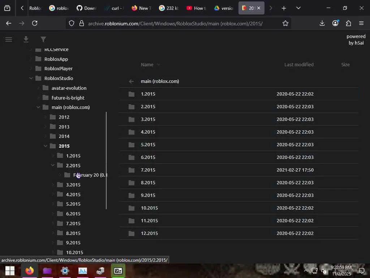This screenshot has height=278, width=370.
Task: Open 2013 in the sidebar tree
Action: tap(64, 127)
